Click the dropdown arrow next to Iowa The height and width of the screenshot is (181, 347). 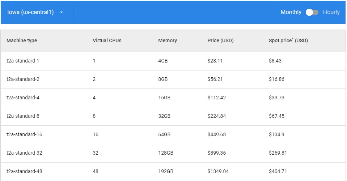(62, 12)
